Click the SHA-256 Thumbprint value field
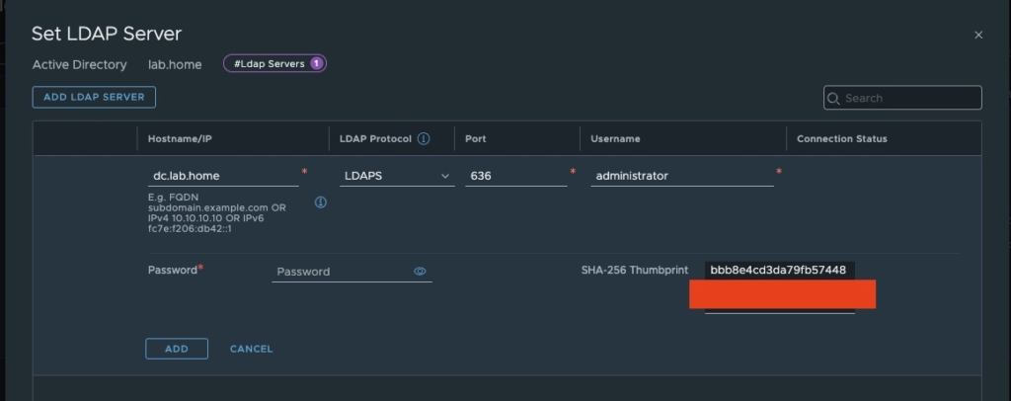This screenshot has width=1011, height=401. [779, 270]
